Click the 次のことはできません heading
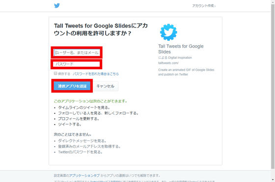 coord(73,134)
